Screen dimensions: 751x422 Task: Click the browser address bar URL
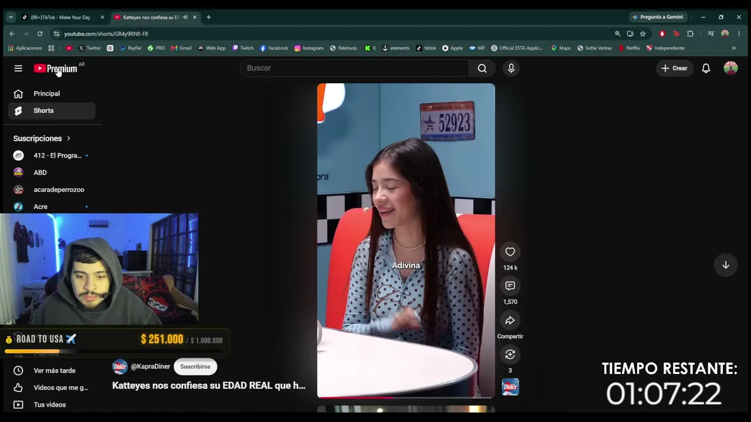pos(106,34)
